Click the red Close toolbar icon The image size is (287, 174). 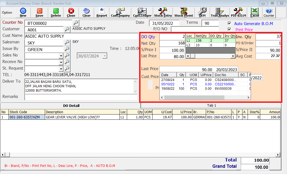pos(71,13)
